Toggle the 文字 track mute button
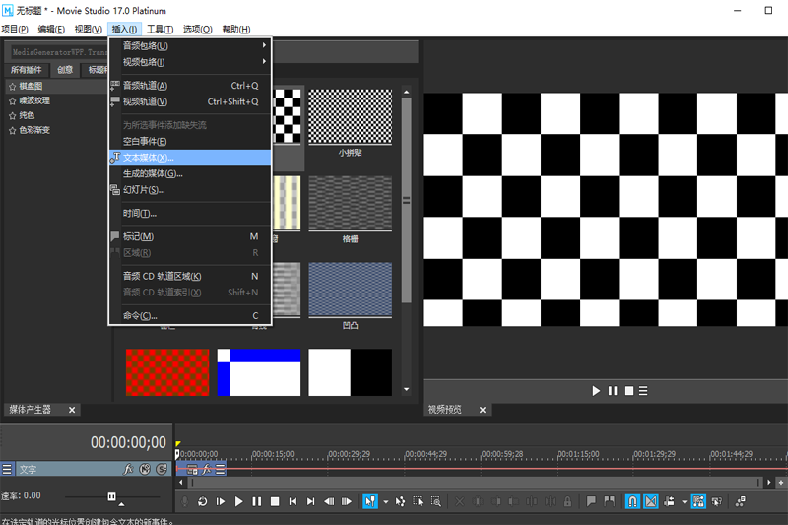This screenshot has height=525, width=788. pos(145,470)
